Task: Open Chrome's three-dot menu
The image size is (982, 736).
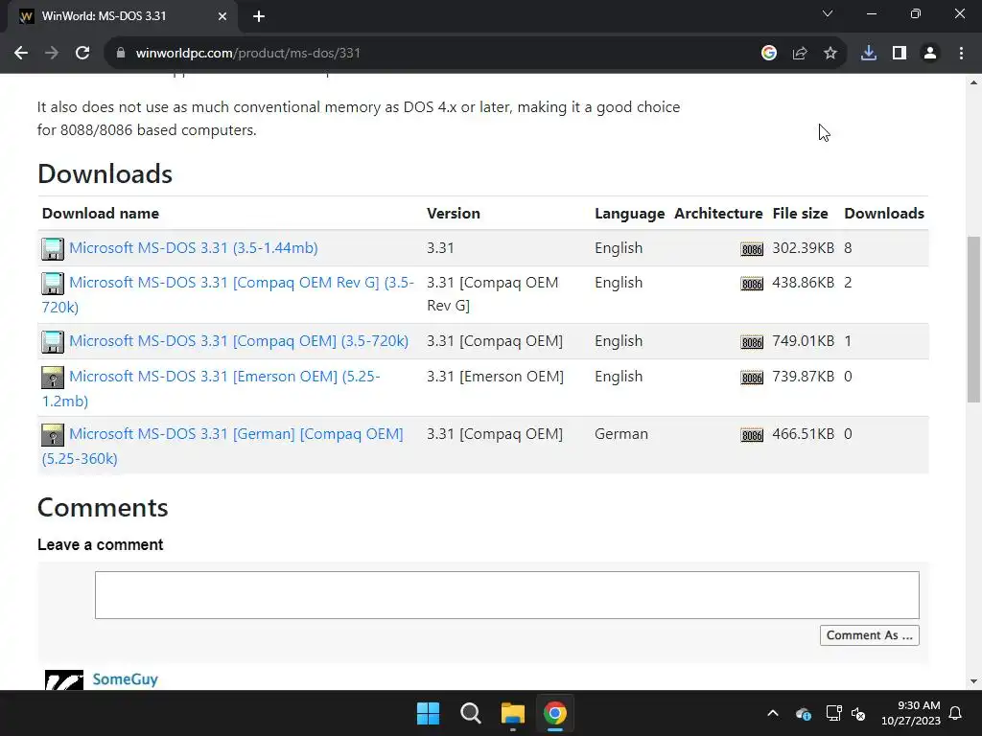Action: (x=961, y=54)
